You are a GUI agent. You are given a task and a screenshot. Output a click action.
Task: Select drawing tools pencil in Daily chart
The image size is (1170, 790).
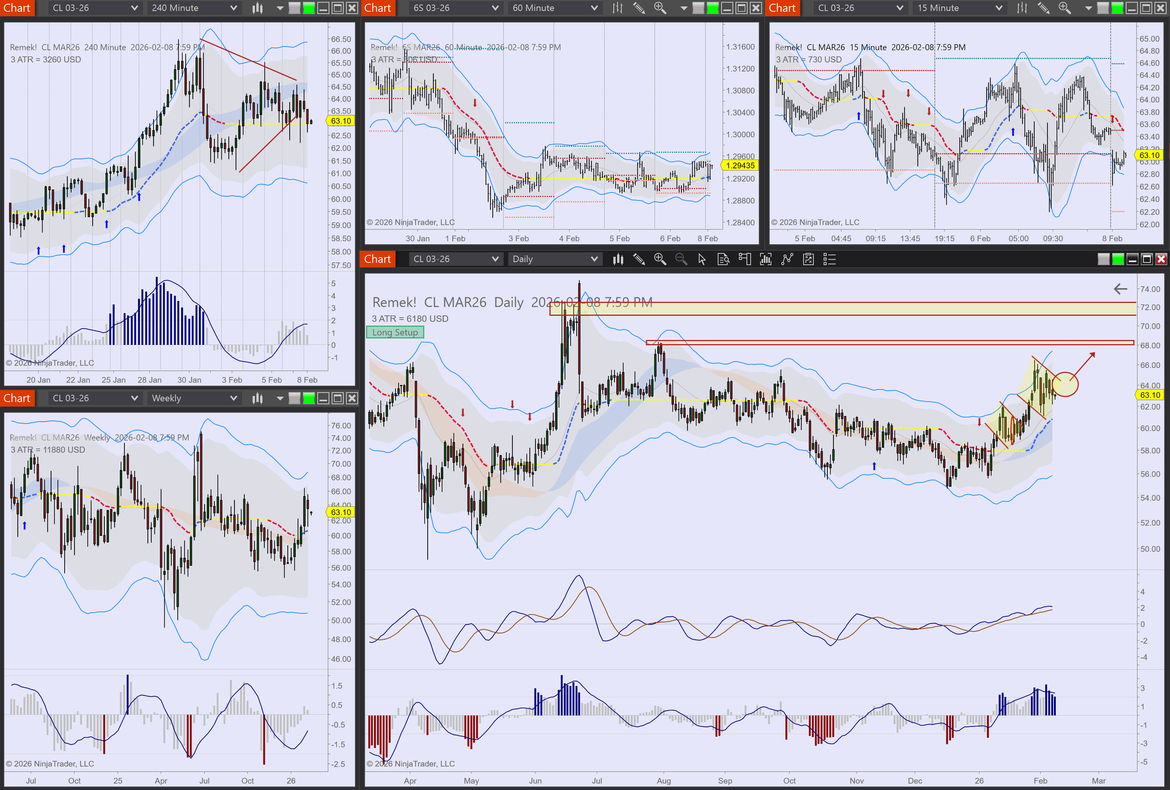tap(639, 259)
